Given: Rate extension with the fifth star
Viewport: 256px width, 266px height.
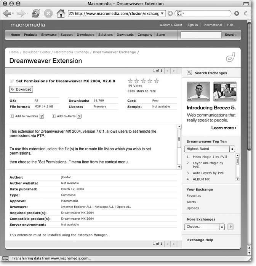Looking at the screenshot, I should pos(156,81).
